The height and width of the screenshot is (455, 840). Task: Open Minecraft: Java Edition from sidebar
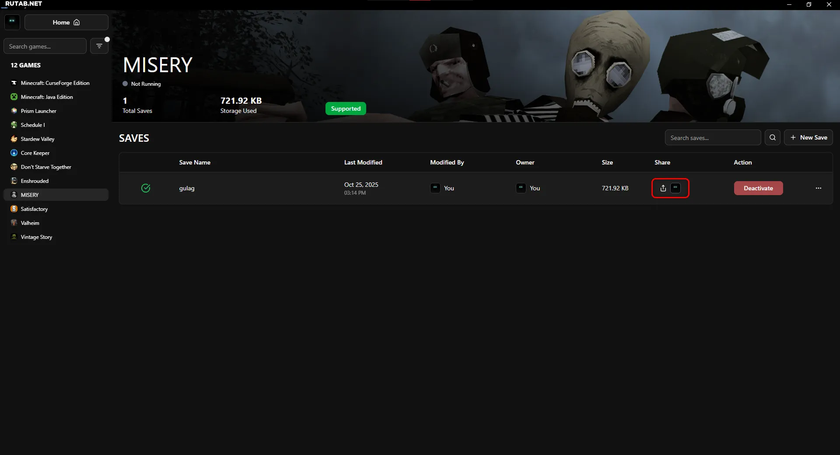click(47, 97)
